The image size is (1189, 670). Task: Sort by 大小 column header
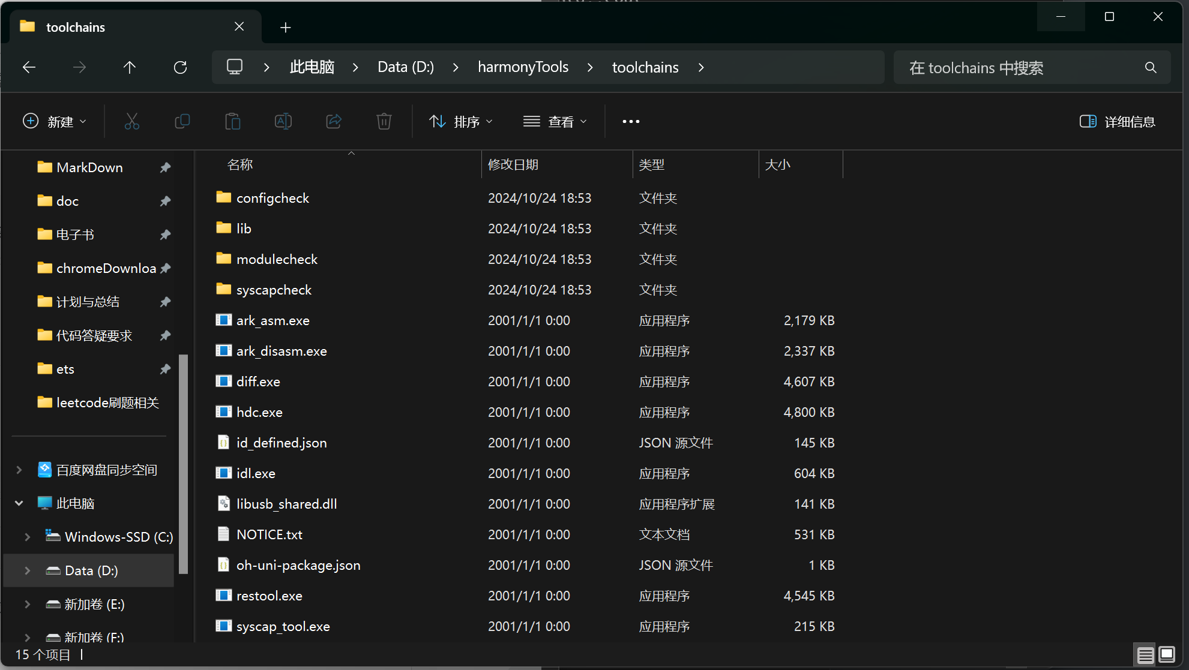pyautogui.click(x=778, y=164)
